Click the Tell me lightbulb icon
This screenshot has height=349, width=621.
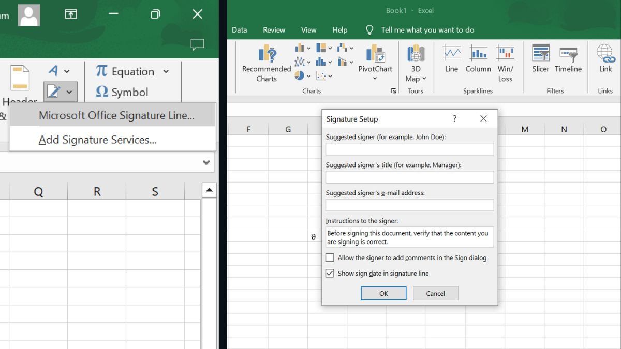coord(369,30)
